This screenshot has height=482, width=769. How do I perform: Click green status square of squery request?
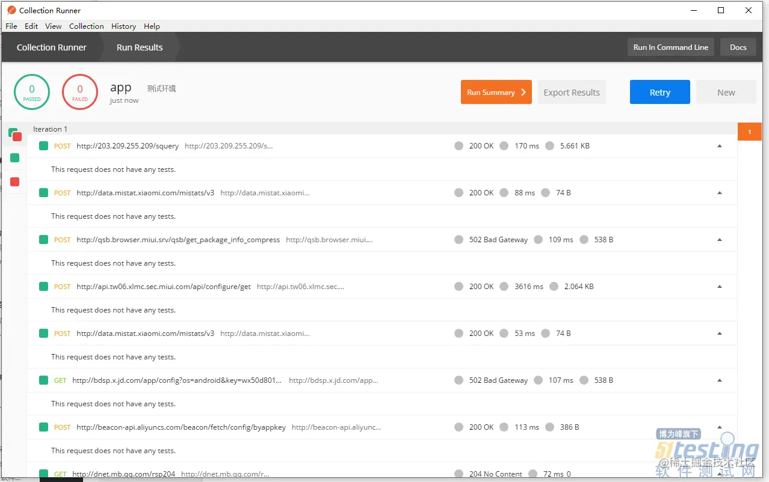(43, 146)
